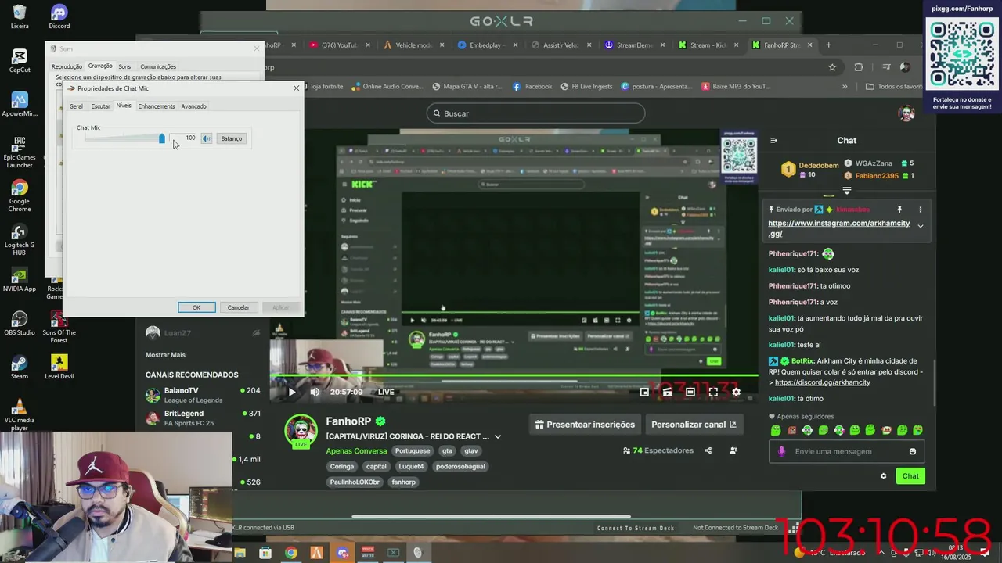Image resolution: width=1002 pixels, height=563 pixels.
Task: Click the Kick search field Buscar
Action: 535,113
